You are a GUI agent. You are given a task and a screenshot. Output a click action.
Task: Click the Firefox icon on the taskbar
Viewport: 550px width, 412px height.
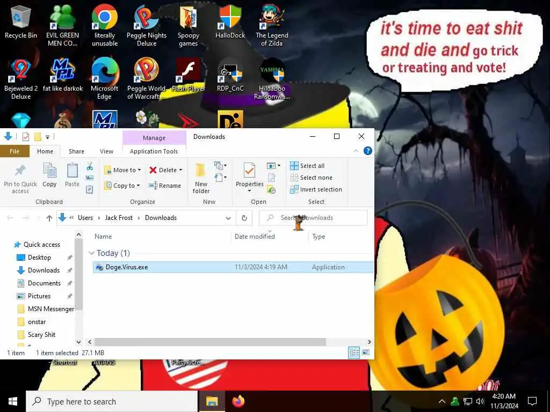[238, 401]
